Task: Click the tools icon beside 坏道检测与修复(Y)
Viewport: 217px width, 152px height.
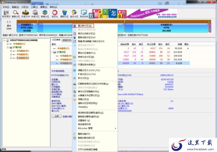Action: (75, 65)
